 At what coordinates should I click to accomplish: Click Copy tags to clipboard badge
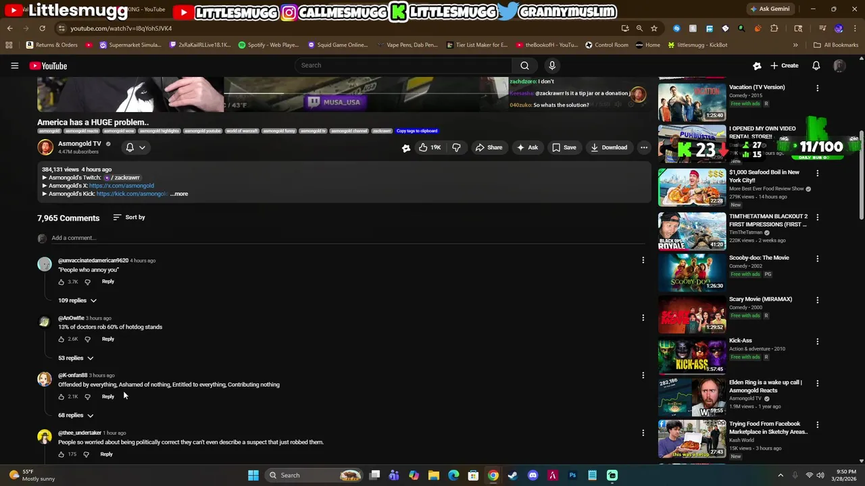click(417, 131)
